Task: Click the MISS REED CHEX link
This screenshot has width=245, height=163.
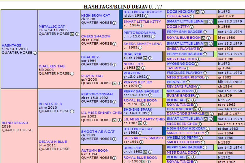Action: [182, 124]
